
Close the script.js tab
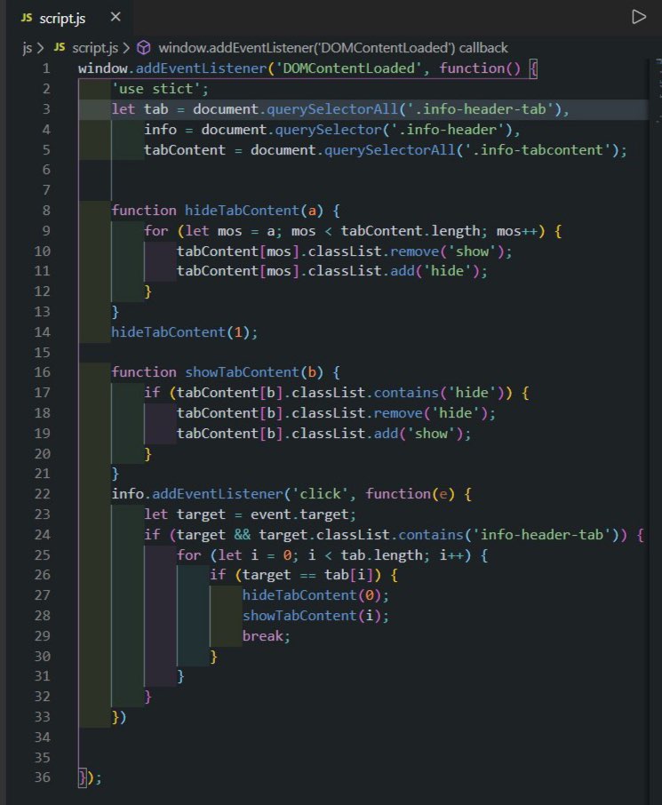click(x=116, y=17)
